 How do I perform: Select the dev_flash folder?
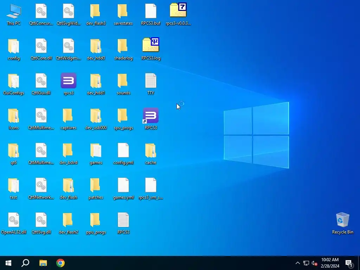coord(69,189)
